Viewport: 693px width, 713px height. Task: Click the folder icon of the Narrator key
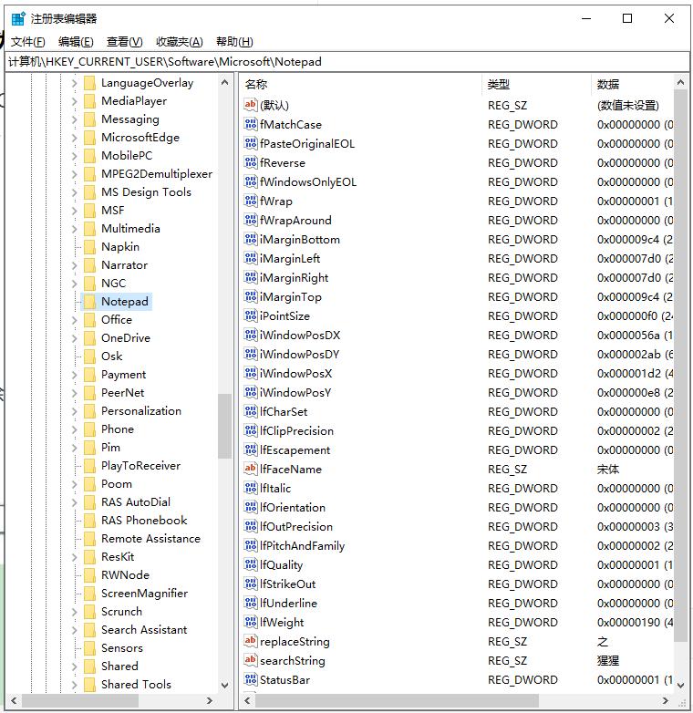89,265
